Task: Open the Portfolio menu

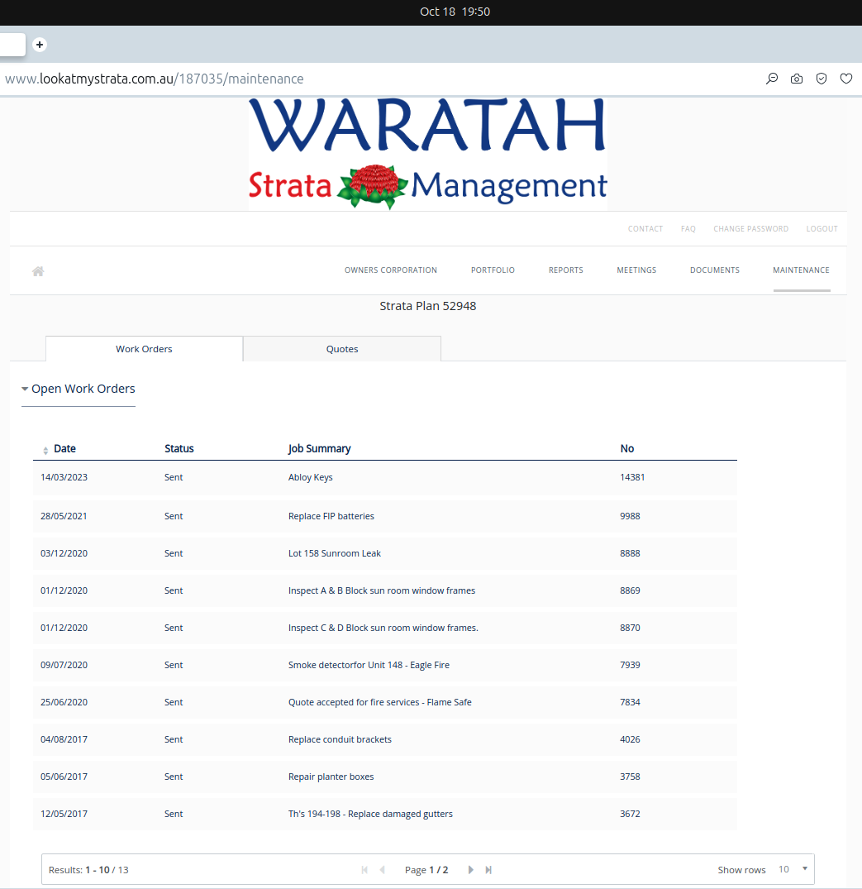Action: 493,270
